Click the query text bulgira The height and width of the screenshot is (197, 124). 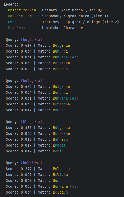(30, 163)
